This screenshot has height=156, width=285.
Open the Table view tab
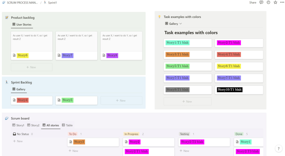tap(67, 125)
